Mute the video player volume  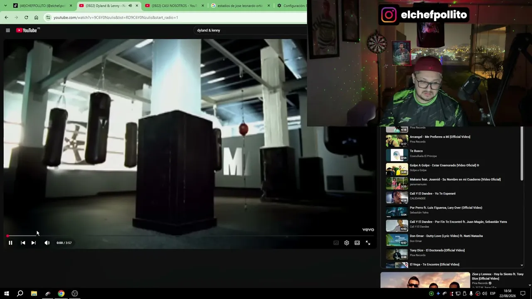coord(47,243)
